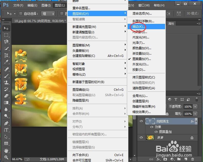Click the new group folder icon
The height and width of the screenshot is (162, 203).
pos(179,159)
